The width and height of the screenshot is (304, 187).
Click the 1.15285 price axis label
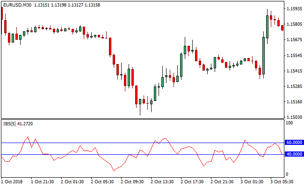tap(295, 86)
